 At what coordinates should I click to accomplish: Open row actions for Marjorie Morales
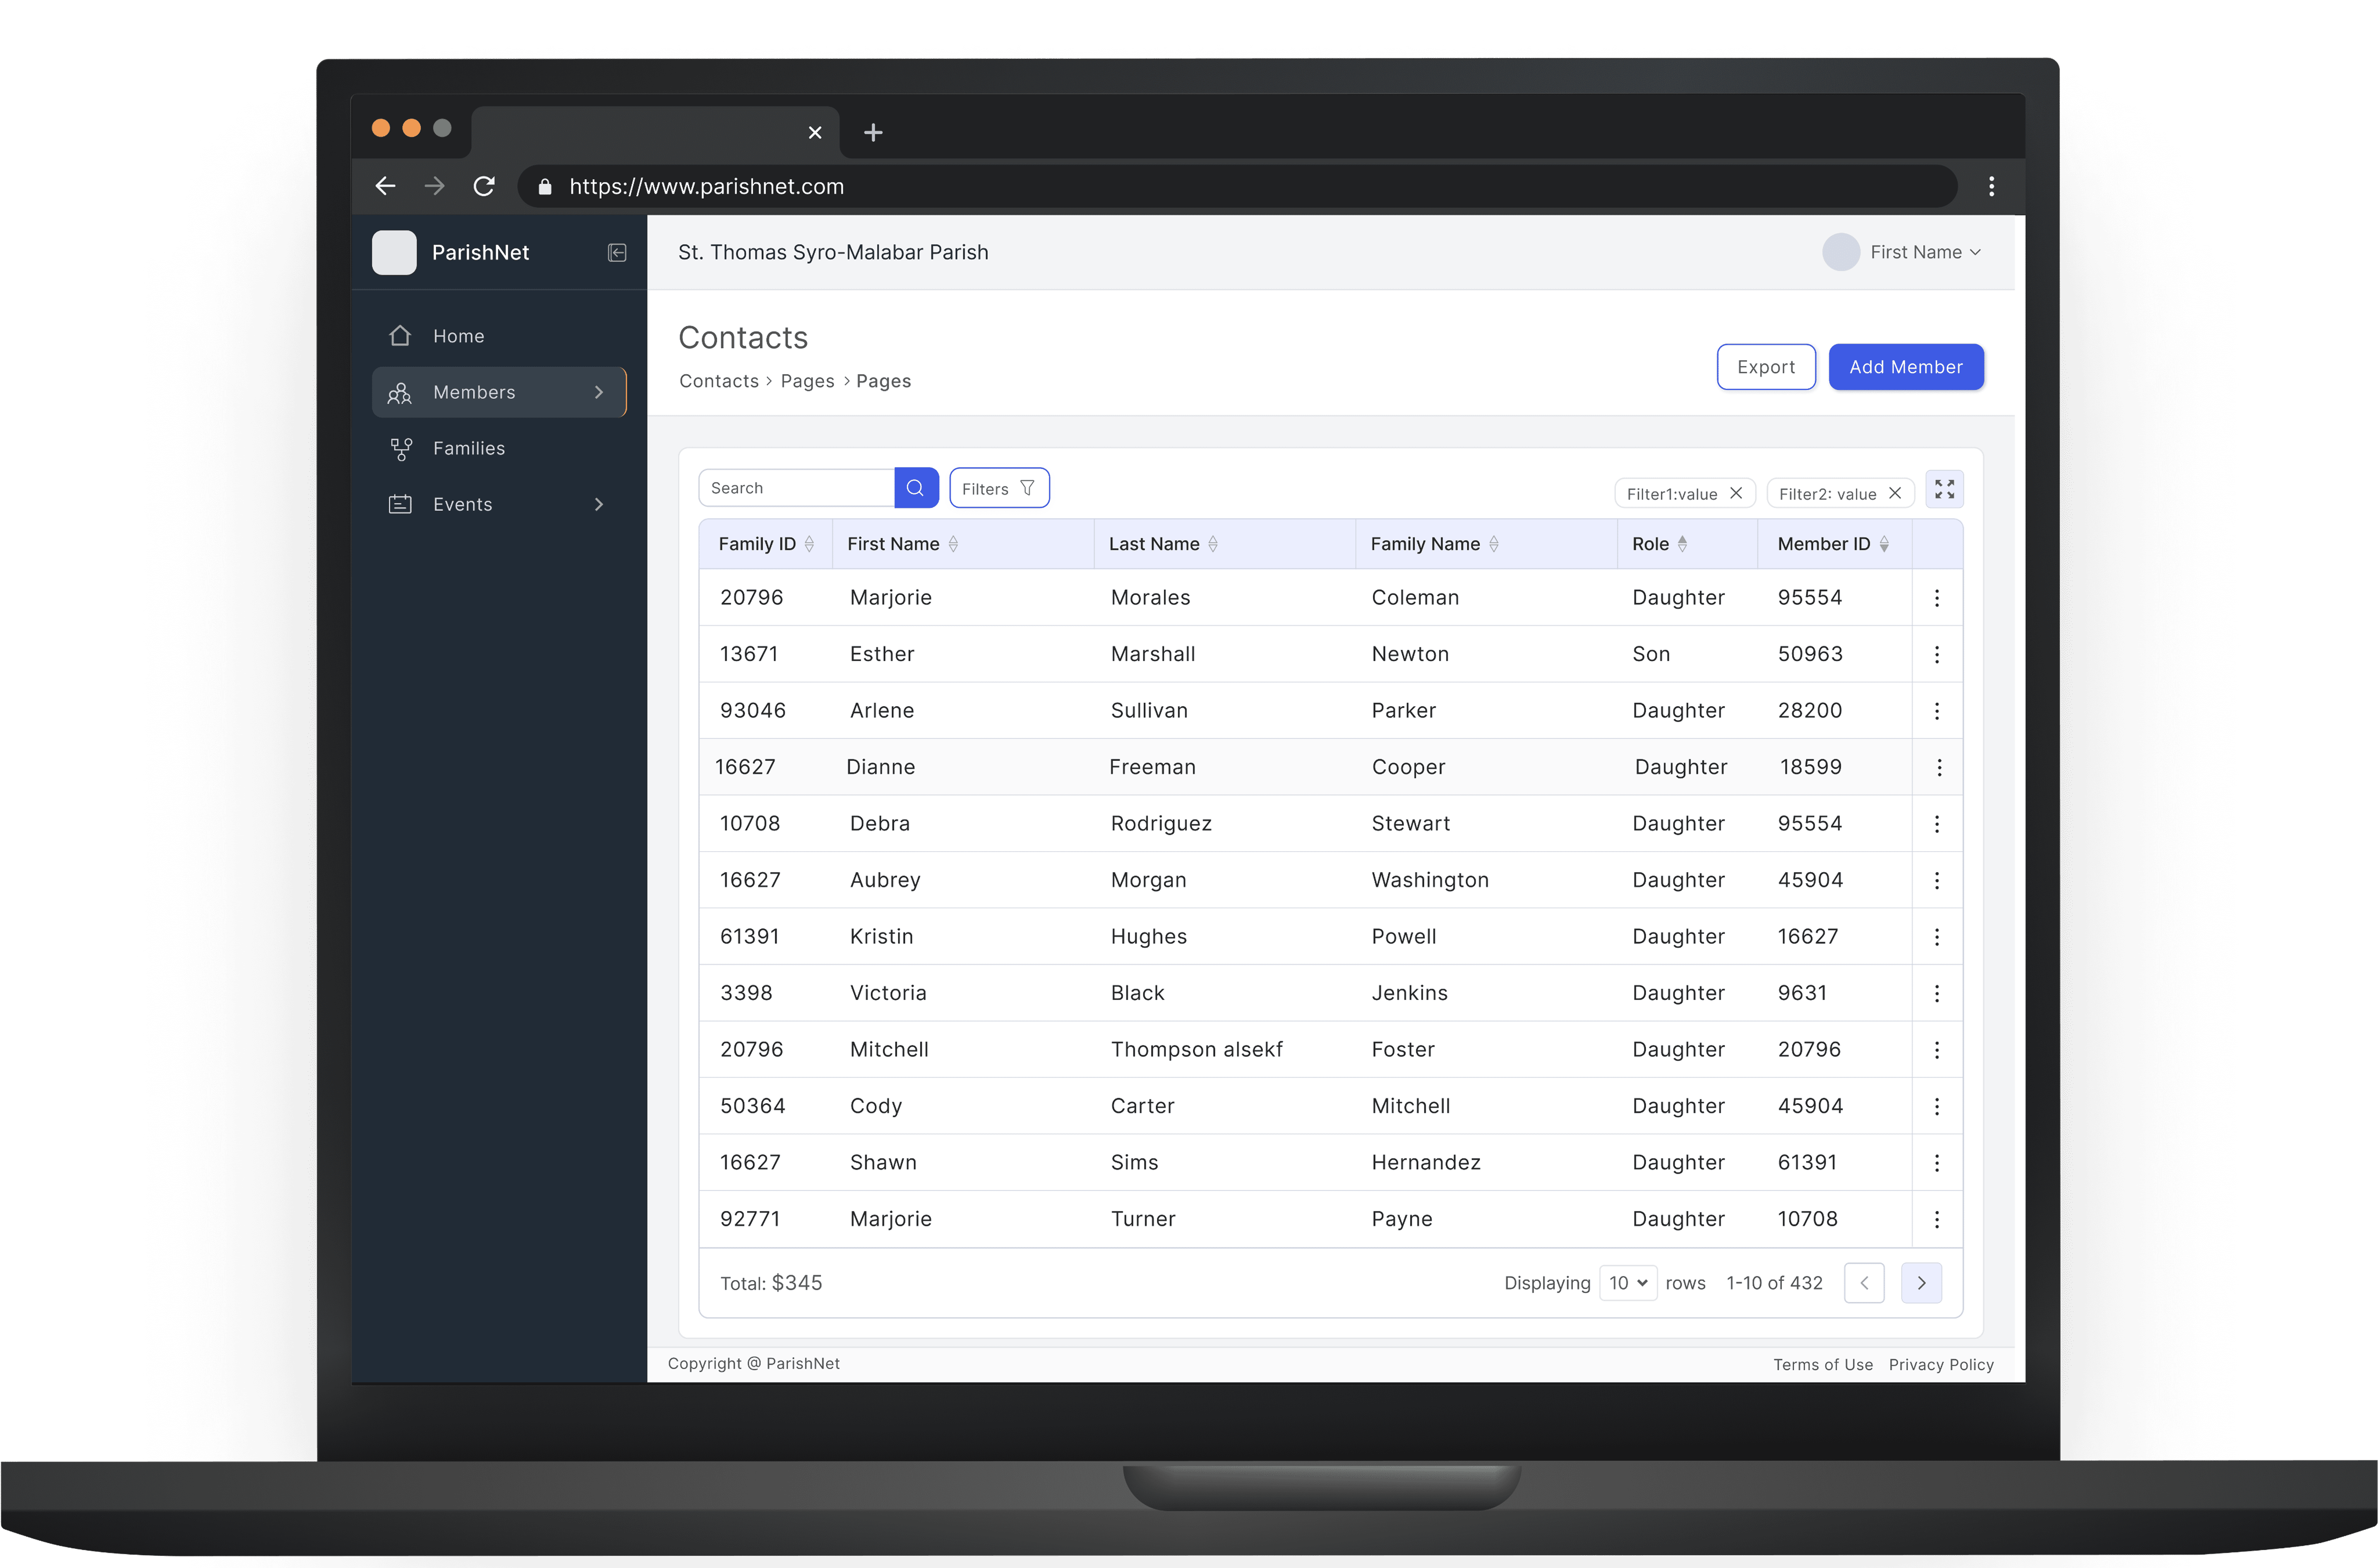tap(1937, 598)
